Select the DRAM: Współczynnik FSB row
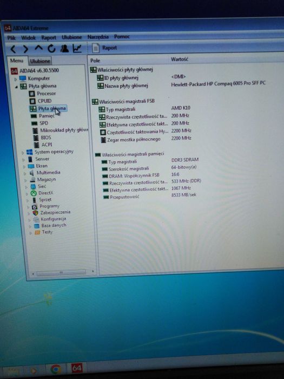Screen dimensions: 284x379 click(141, 175)
